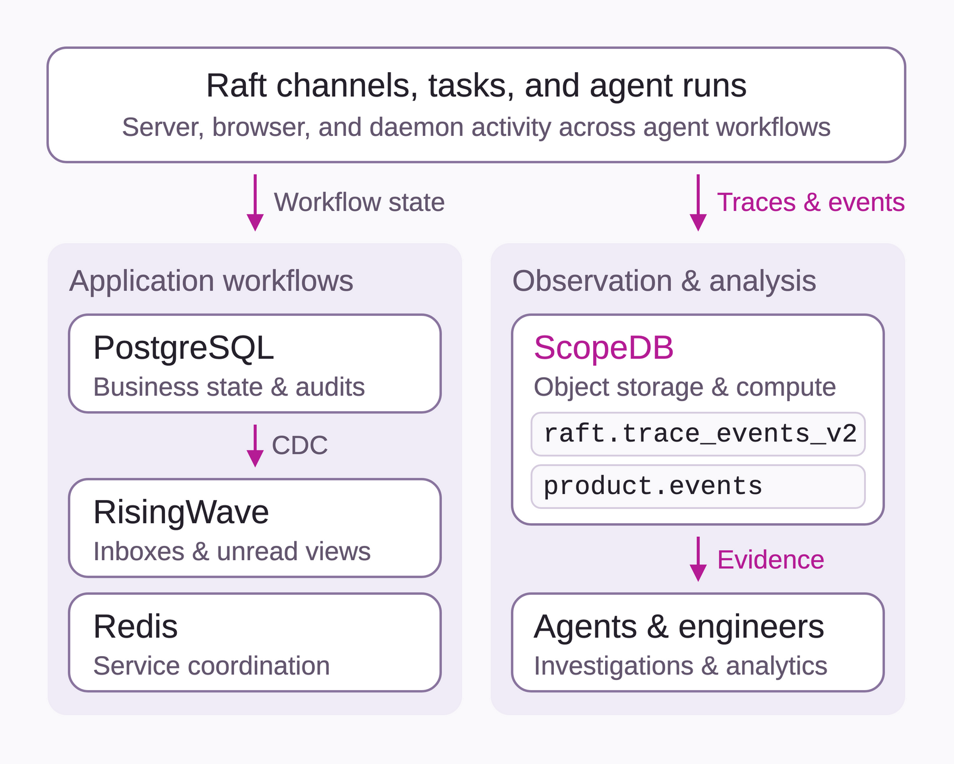Click 'Object storage & compute' text
This screenshot has width=954, height=764.
coord(685,387)
